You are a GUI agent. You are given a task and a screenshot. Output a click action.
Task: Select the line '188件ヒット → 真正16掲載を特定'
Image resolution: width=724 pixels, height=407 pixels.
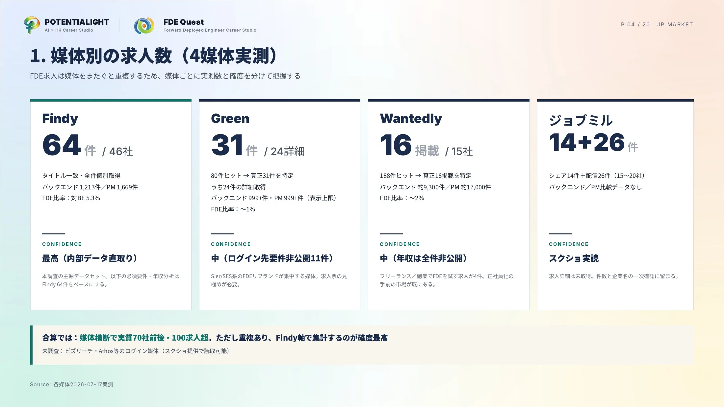[426, 176]
